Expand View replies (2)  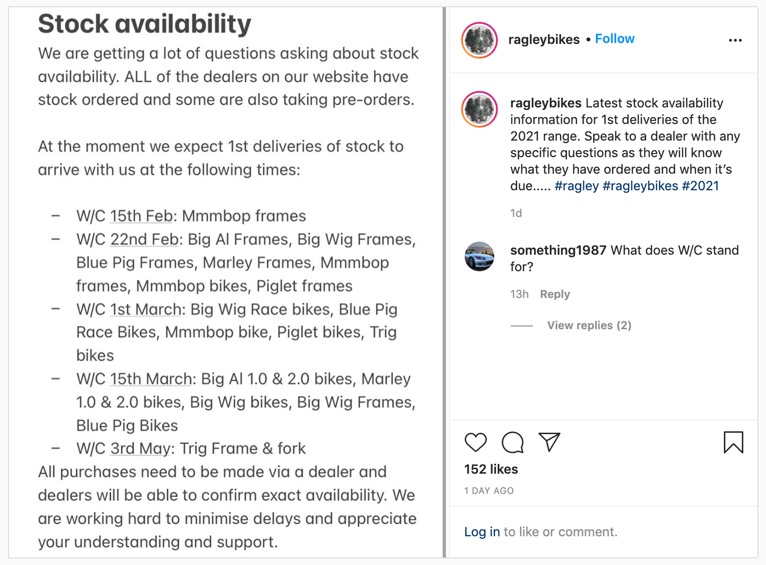(x=589, y=325)
